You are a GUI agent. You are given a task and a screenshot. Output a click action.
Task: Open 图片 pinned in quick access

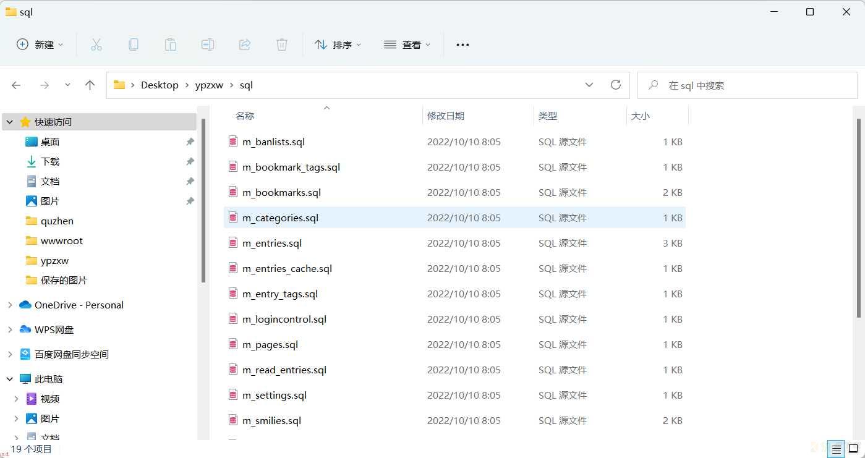tap(49, 201)
